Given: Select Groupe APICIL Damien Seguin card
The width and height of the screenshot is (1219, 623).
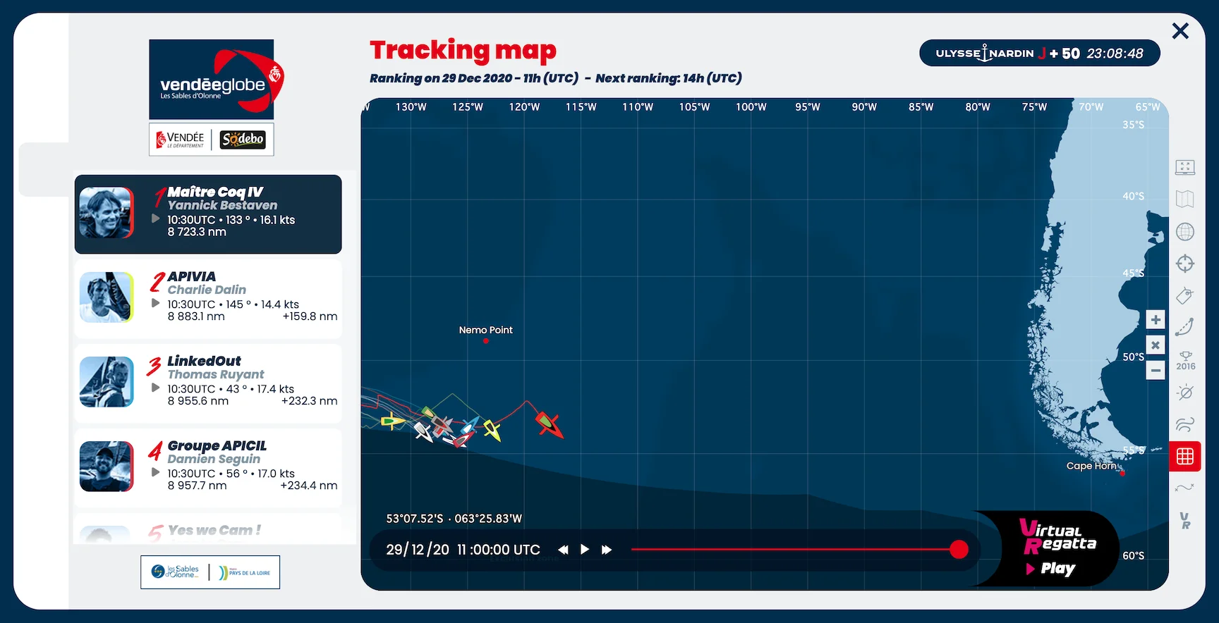Looking at the screenshot, I should click(x=208, y=468).
